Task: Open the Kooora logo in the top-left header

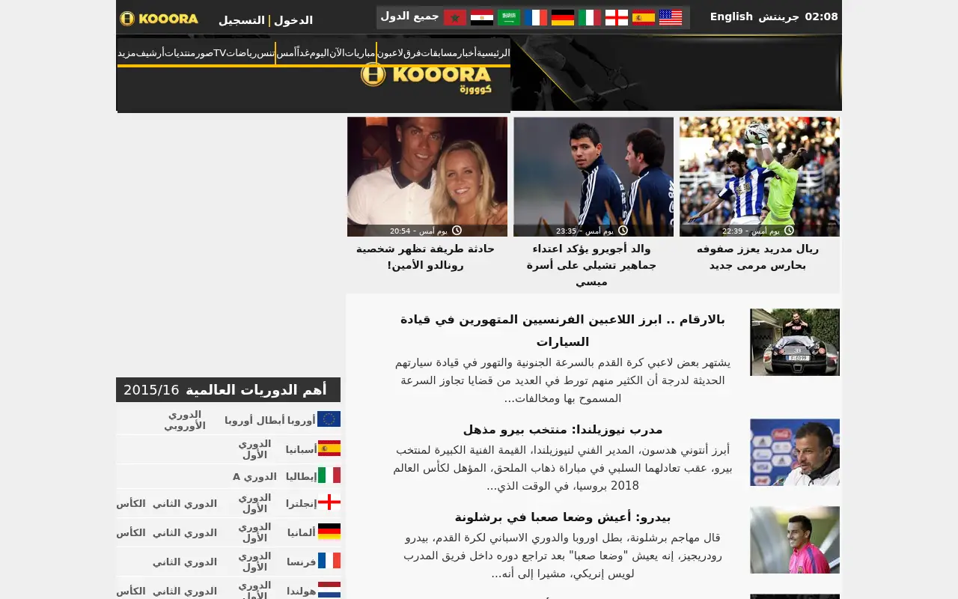Action: pyautogui.click(x=159, y=19)
